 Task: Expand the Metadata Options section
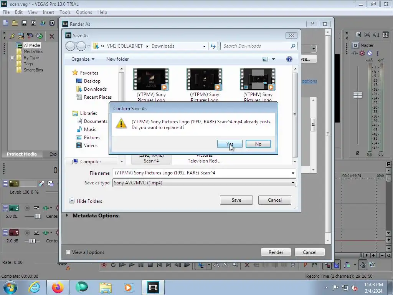[x=67, y=215]
